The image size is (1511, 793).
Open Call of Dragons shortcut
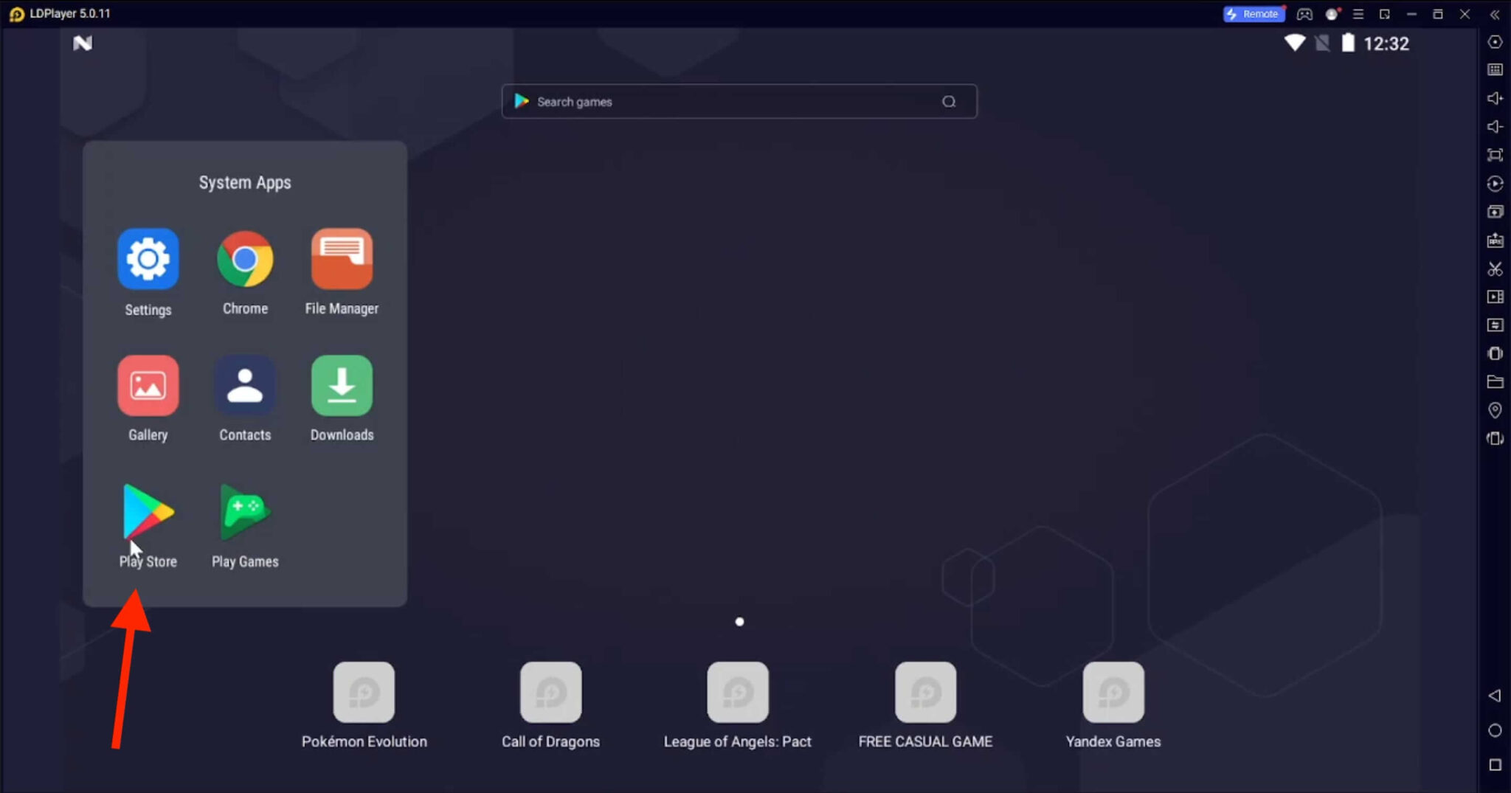[551, 692]
